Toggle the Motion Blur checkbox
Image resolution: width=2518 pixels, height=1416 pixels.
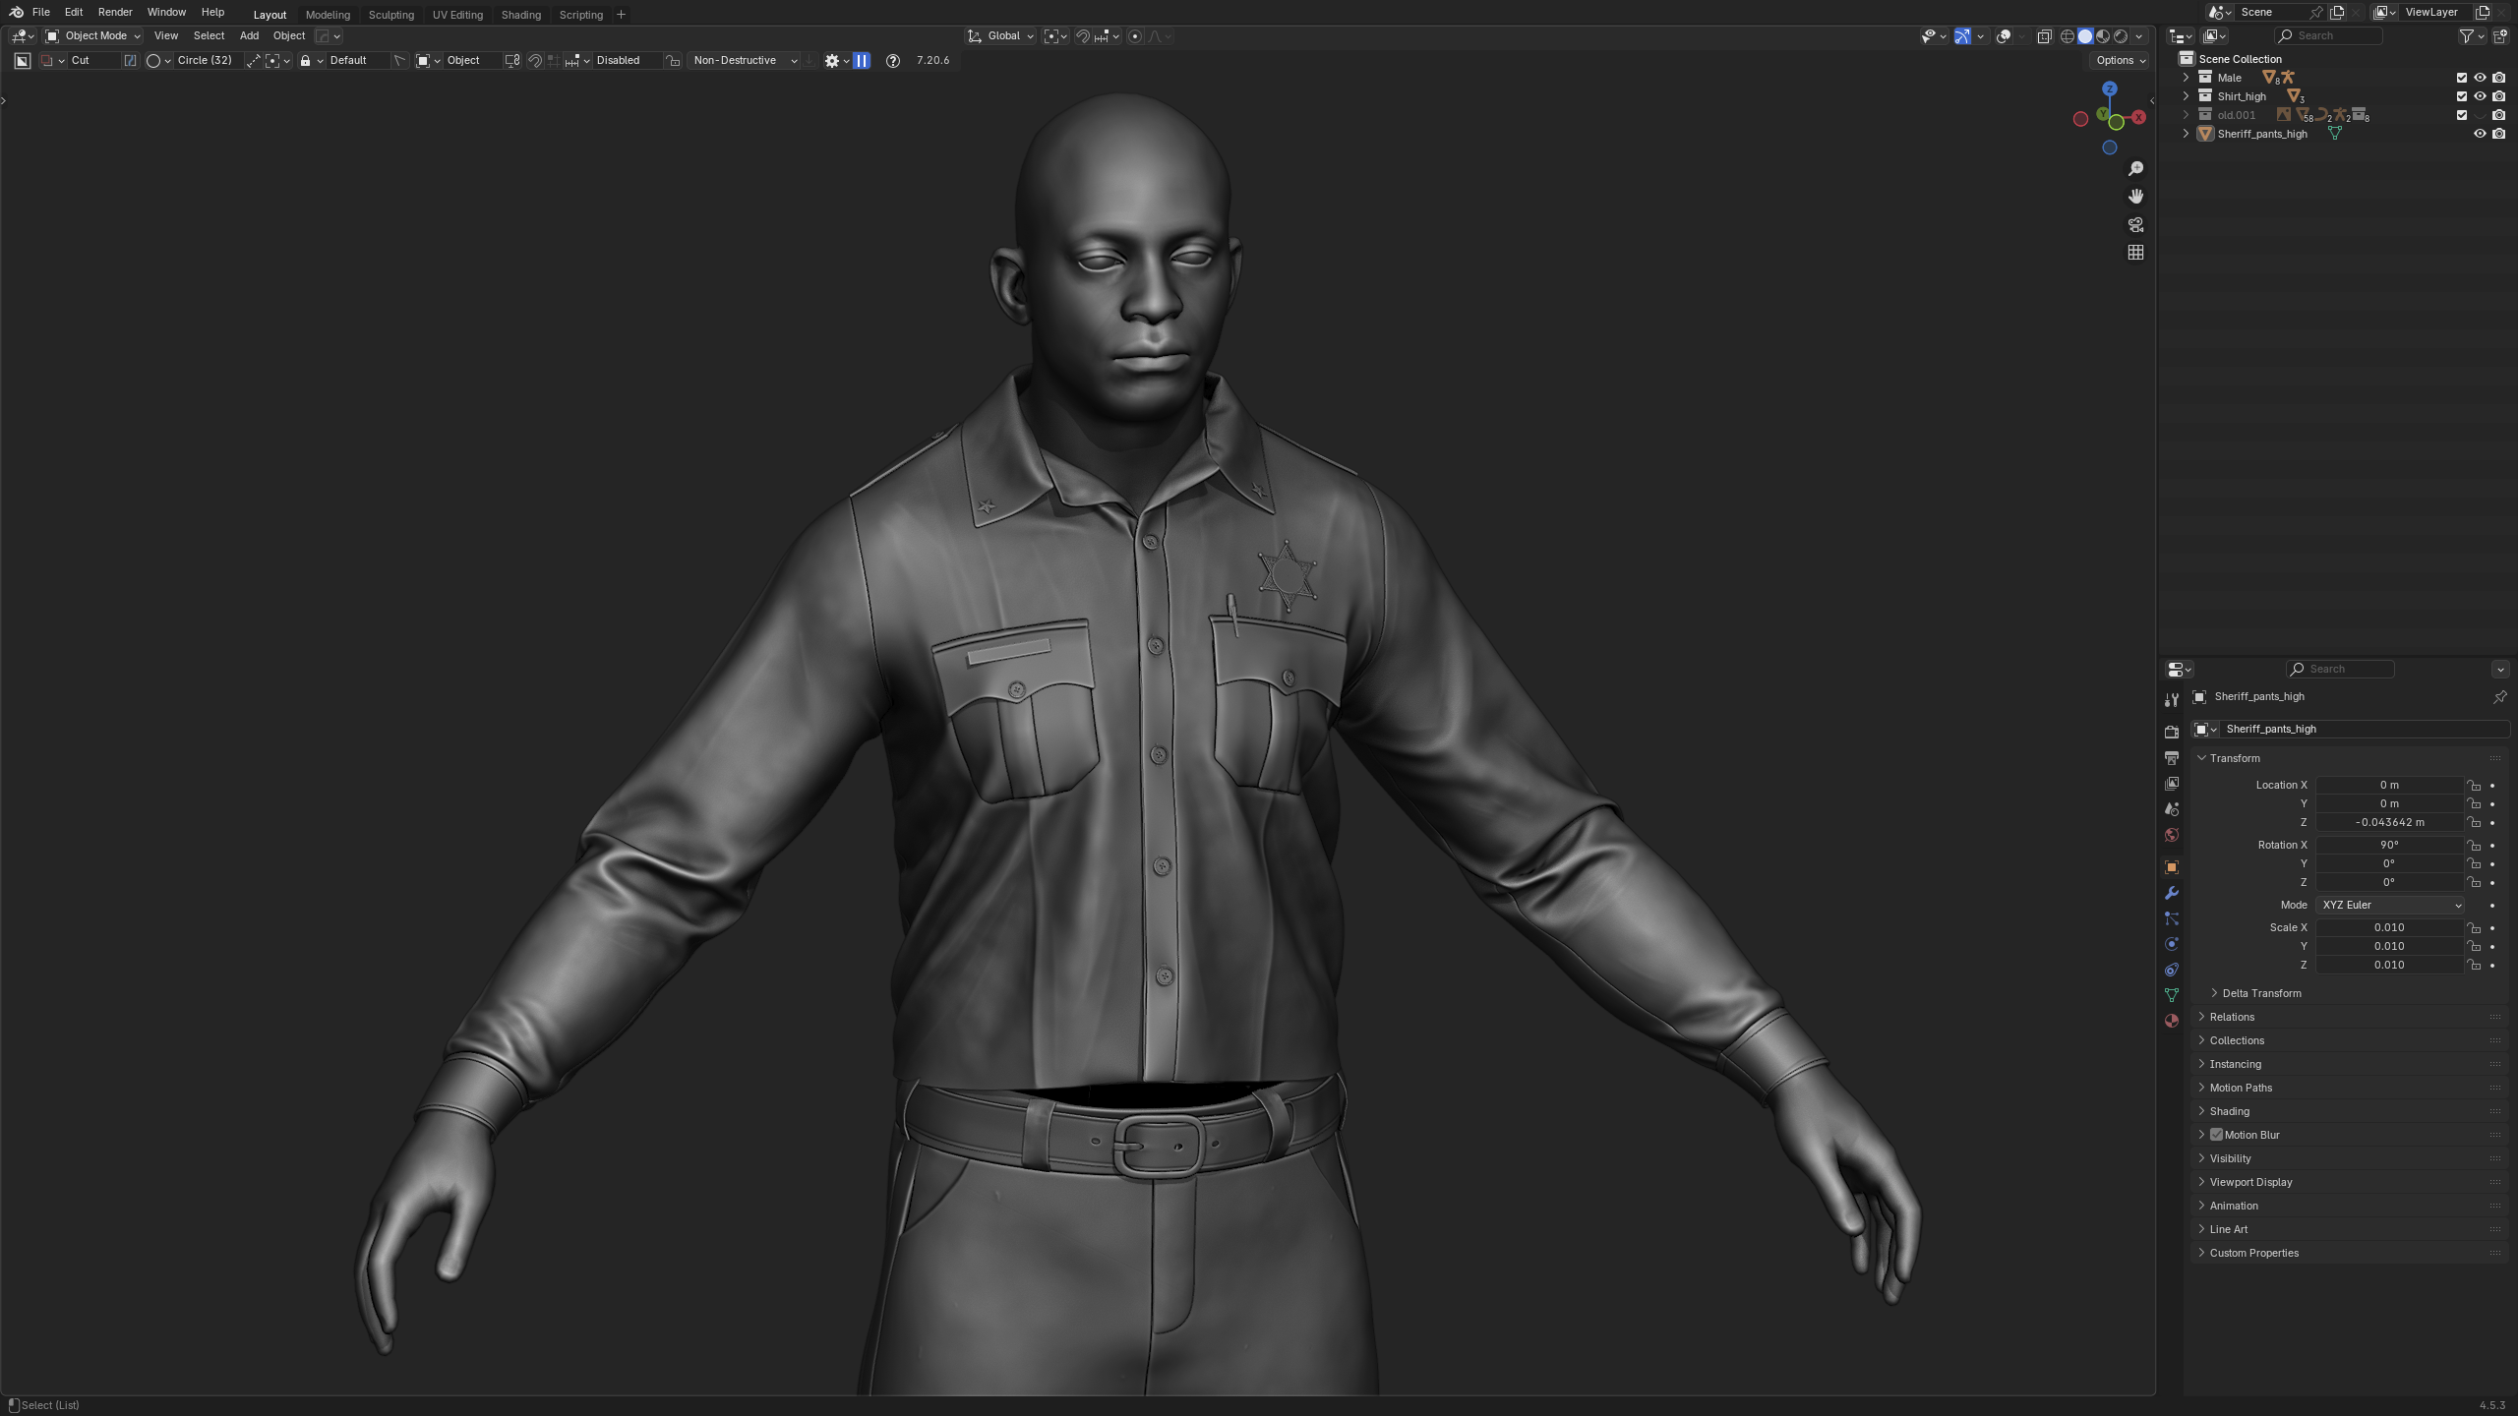(2217, 1135)
